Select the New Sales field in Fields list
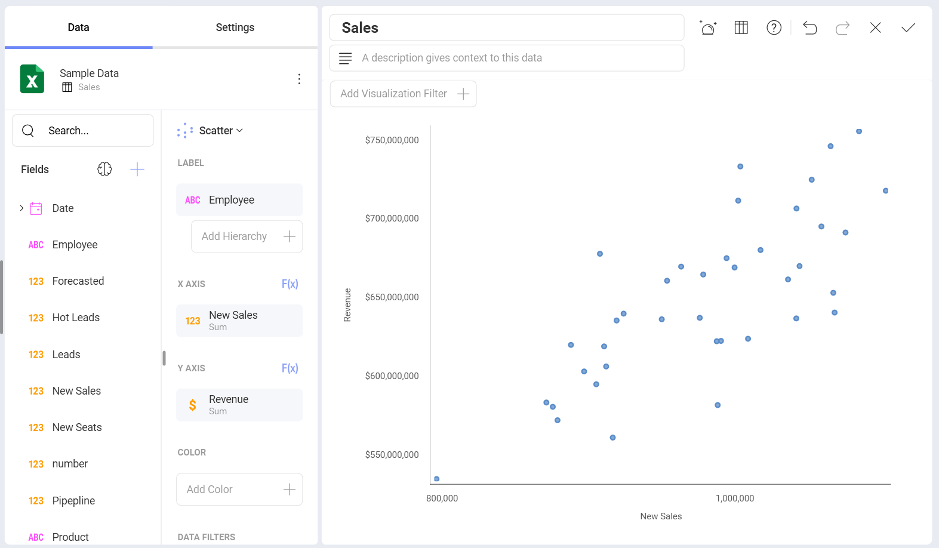 (x=76, y=391)
